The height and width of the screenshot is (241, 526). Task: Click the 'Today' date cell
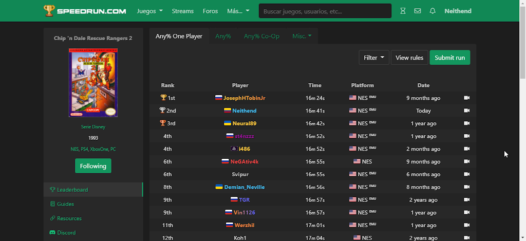pyautogui.click(x=423, y=111)
